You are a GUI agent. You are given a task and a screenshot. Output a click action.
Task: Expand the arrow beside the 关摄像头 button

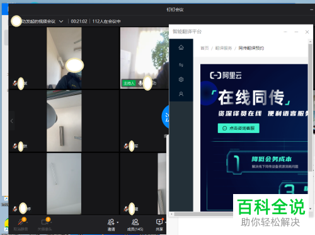[x=51, y=222]
